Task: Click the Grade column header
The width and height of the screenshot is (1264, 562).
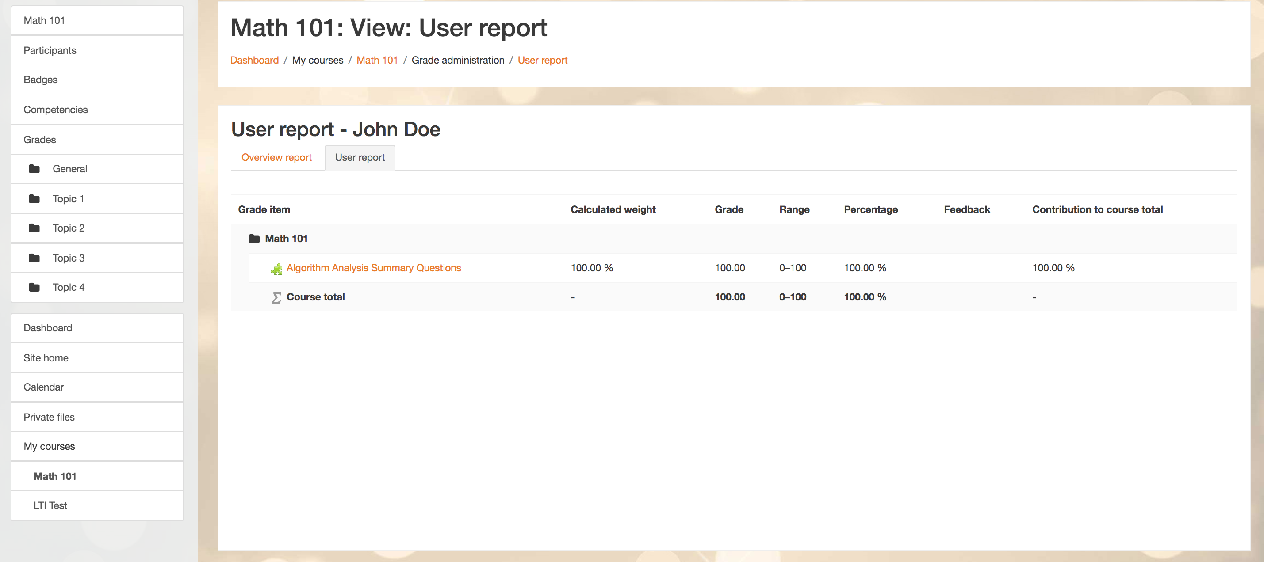Action: coord(729,209)
